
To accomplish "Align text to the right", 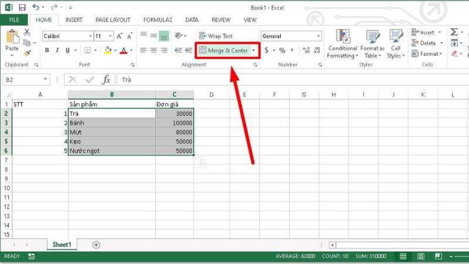I will click(164, 50).
